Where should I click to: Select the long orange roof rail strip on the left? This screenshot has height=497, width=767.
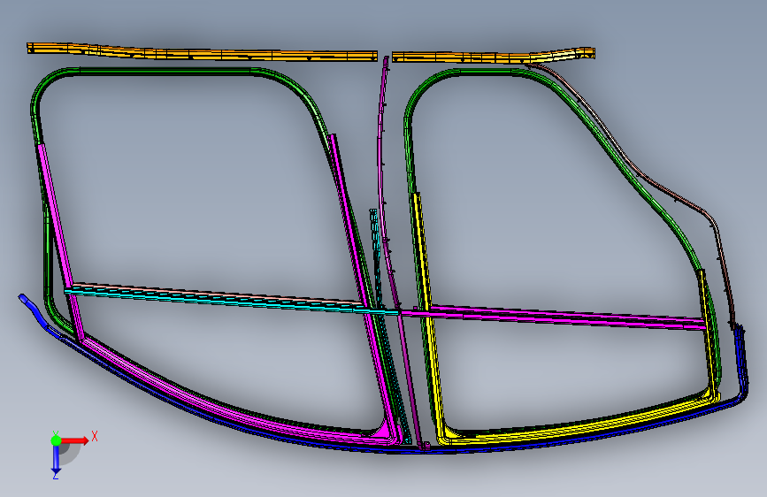click(202, 52)
